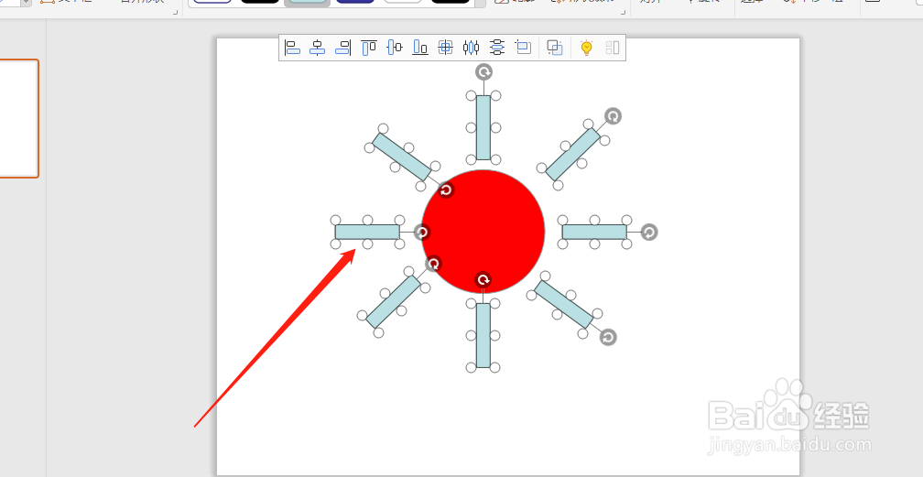Select the slide thumbnail in the left panel

tap(17, 118)
